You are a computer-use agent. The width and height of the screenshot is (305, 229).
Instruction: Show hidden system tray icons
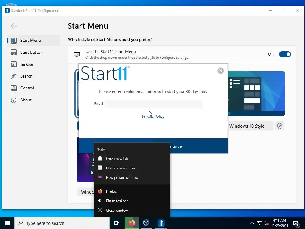[x=252, y=223]
